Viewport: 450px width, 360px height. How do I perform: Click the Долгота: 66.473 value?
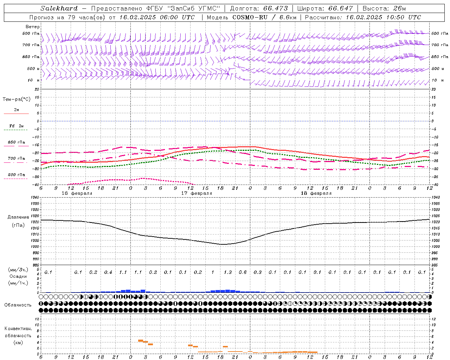coord(259,8)
